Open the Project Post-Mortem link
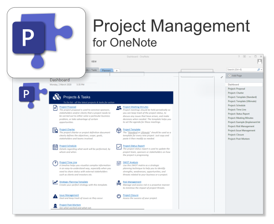Viewport: 274px width, 224px height. click(70, 205)
